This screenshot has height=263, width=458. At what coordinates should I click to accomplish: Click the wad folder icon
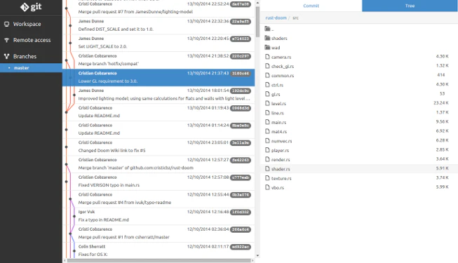[267, 48]
